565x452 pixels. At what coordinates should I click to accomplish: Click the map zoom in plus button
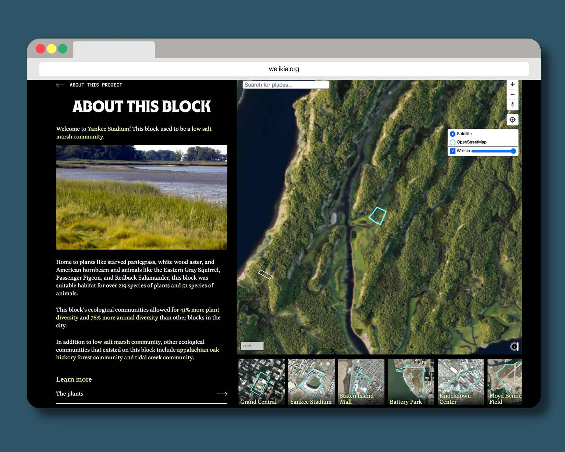512,85
